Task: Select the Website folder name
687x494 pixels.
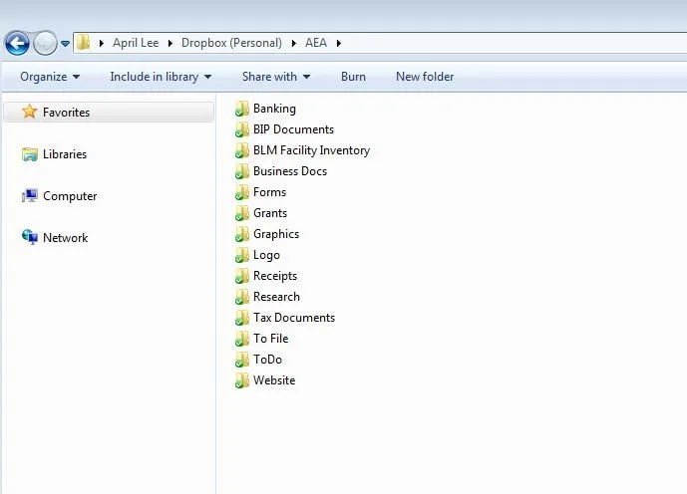Action: 274,380
